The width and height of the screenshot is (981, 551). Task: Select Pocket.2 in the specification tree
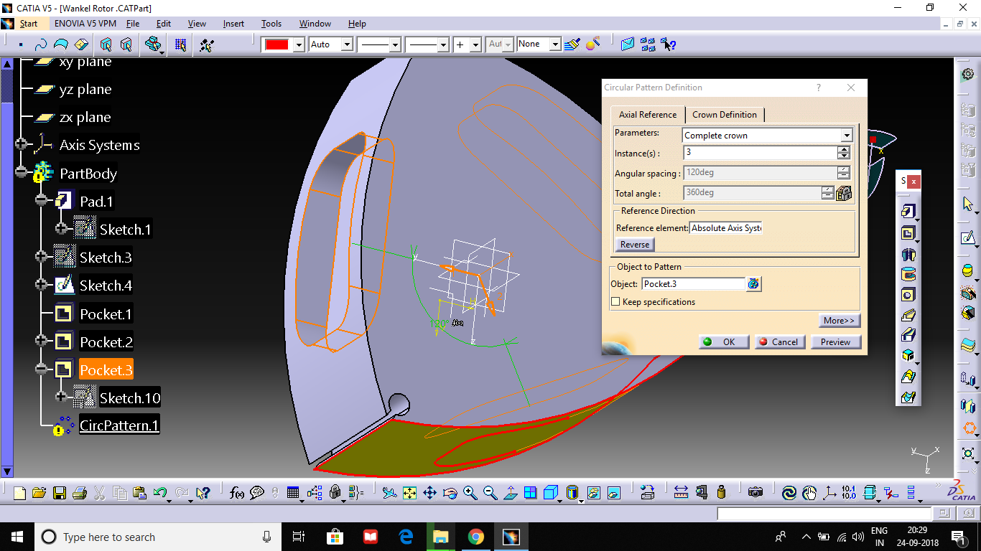pyautogui.click(x=106, y=342)
